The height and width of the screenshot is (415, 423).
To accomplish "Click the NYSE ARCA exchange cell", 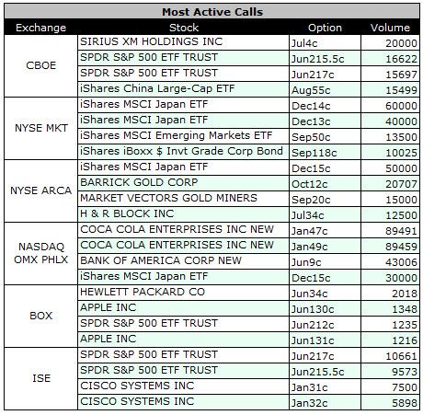I will click(x=40, y=190).
